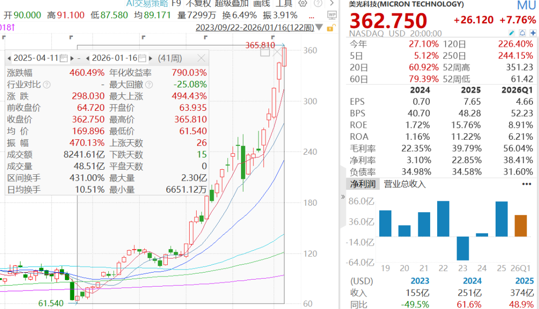Step start date backward with left arrow
Image resolution: width=539 pixels, height=309 pixels.
(x=9, y=58)
